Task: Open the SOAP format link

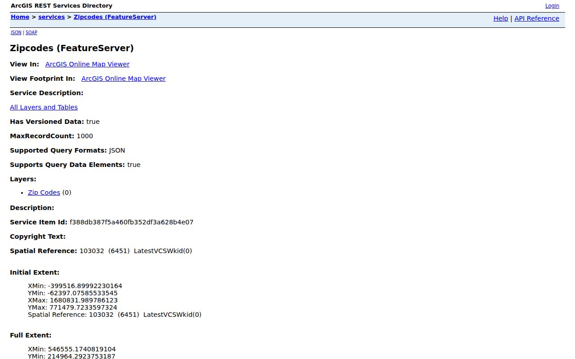Action: (31, 33)
